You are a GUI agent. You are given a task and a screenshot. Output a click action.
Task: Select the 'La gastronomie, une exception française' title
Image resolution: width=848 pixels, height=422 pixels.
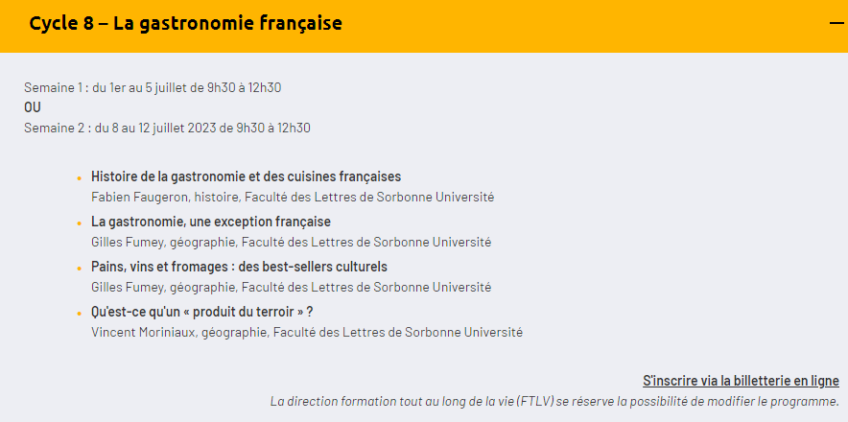(211, 222)
